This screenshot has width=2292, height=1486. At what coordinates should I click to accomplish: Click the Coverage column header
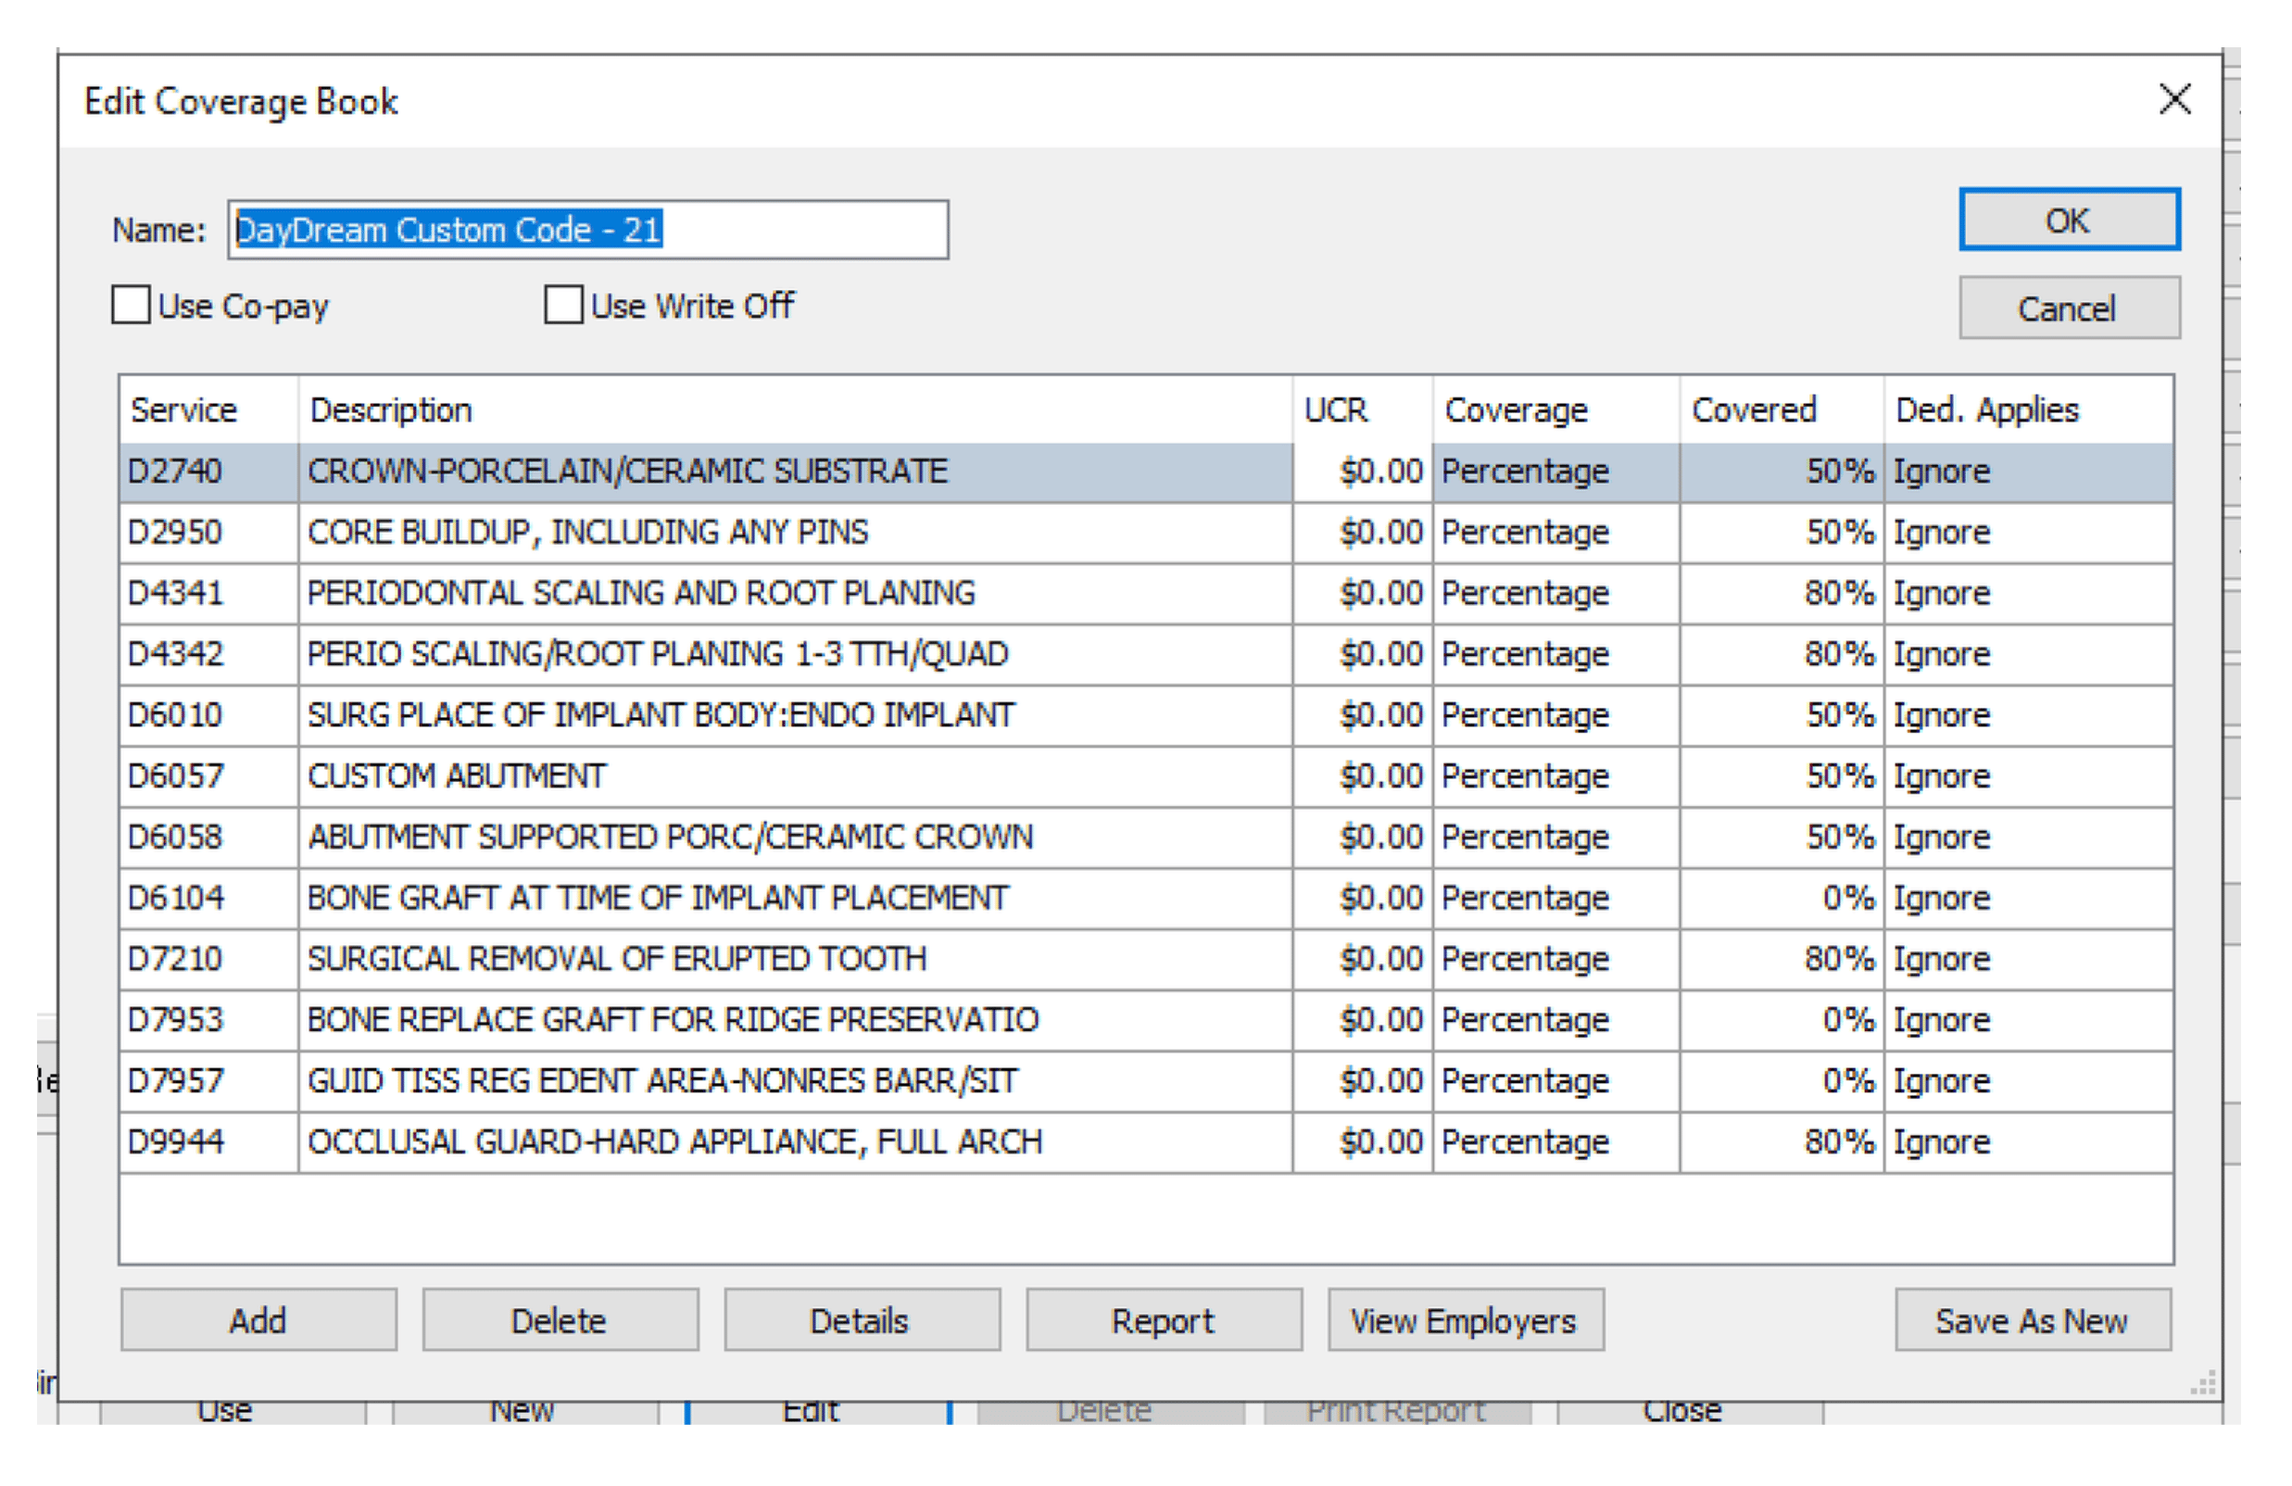tap(1556, 409)
